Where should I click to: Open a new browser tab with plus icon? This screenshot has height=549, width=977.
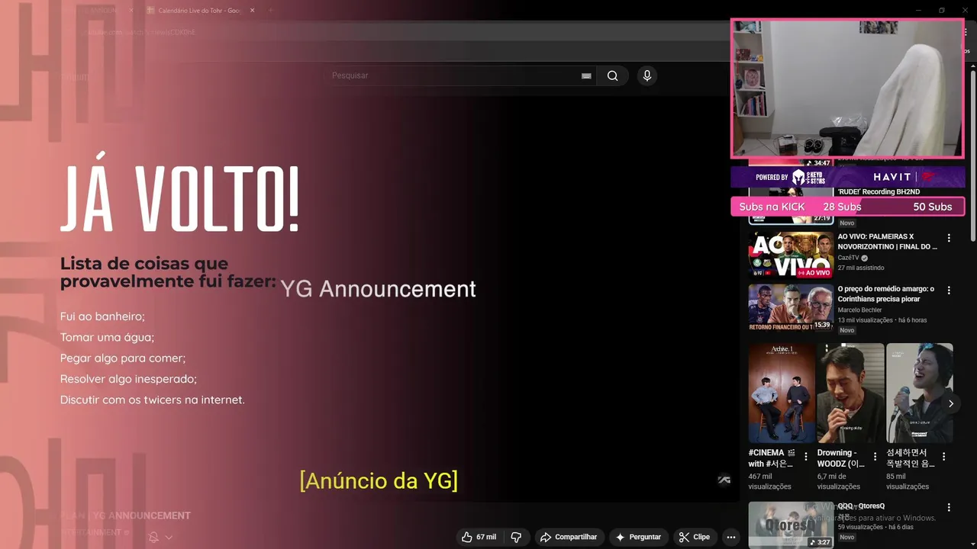[x=270, y=11]
